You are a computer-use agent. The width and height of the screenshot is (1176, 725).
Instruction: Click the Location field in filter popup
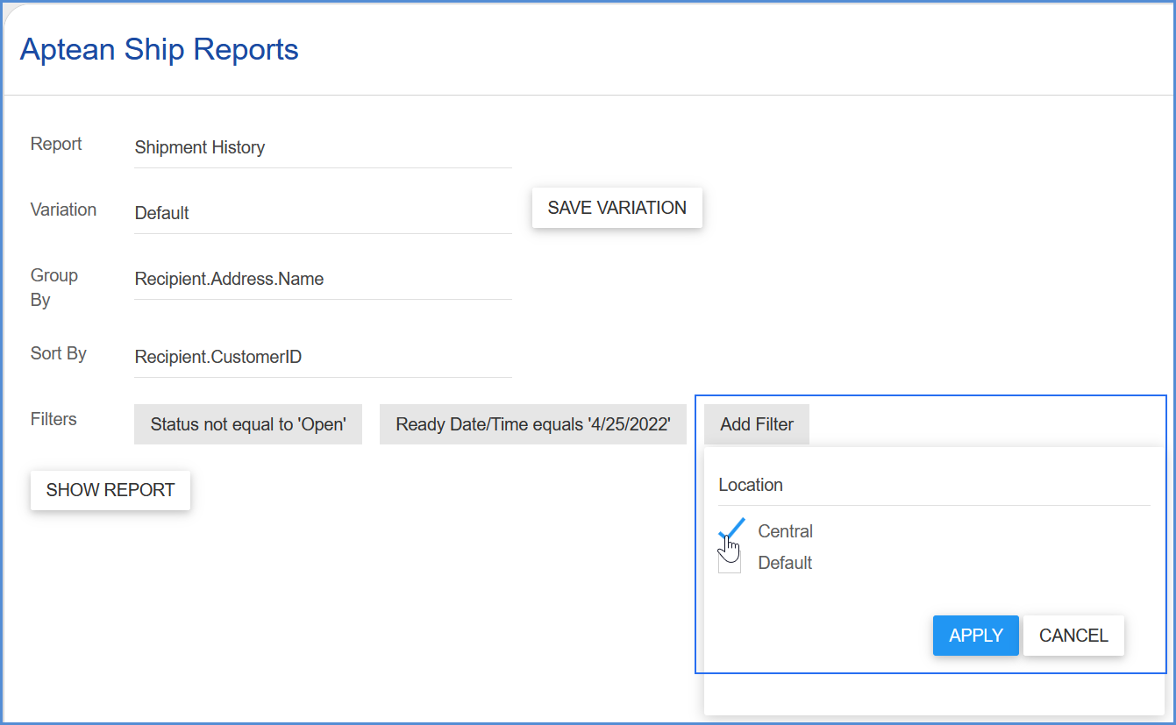point(934,485)
